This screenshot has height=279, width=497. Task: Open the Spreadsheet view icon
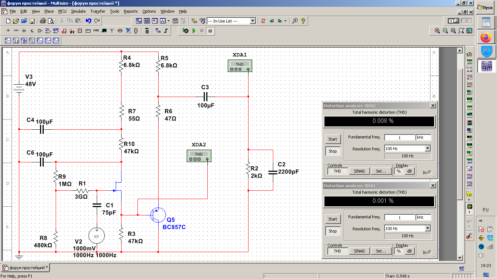tap(147, 21)
